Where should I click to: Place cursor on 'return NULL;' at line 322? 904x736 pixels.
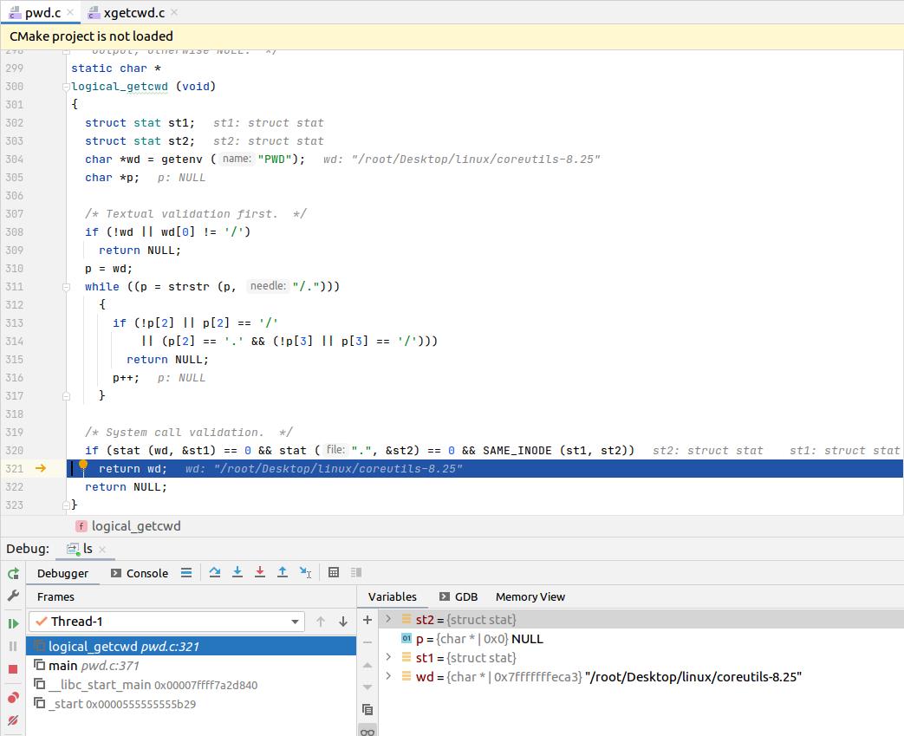click(x=127, y=487)
